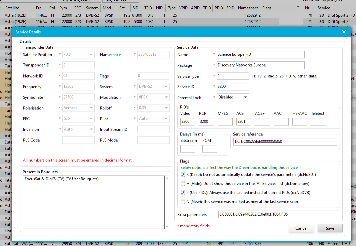Screen dimensions: 356x246
Task: Click the PCM delay field
Action: (210, 149)
